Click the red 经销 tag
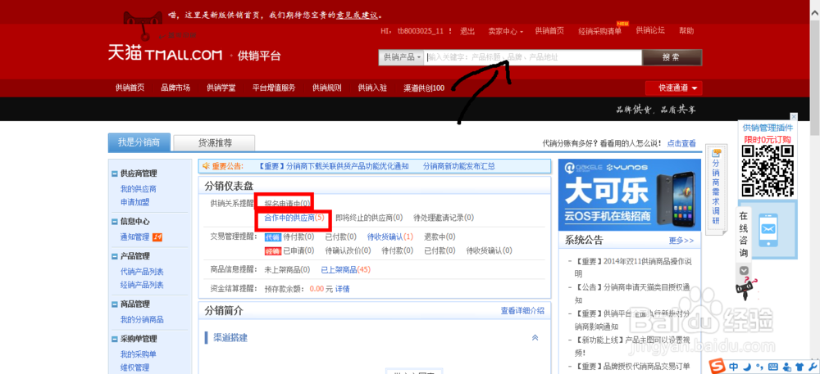Screen dimensions: 820x374 pyautogui.click(x=272, y=251)
